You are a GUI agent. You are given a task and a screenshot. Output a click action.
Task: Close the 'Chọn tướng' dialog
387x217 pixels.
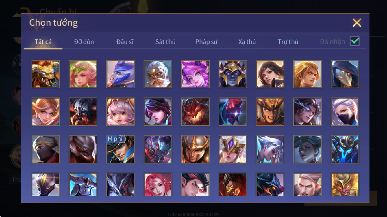point(357,23)
